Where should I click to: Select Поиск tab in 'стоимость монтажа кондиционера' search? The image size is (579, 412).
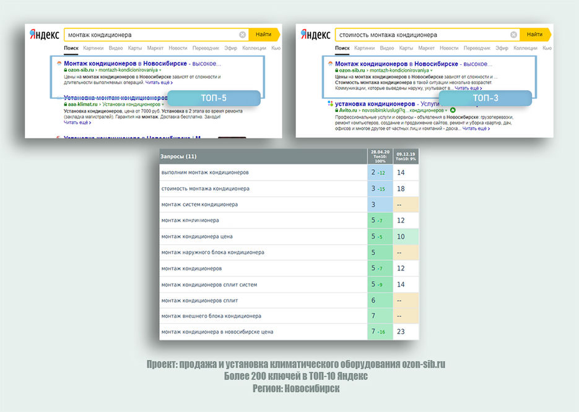coord(342,48)
